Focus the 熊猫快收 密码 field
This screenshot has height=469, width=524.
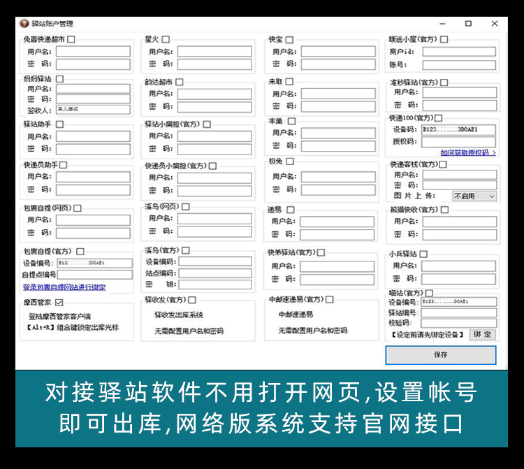[x=460, y=235]
